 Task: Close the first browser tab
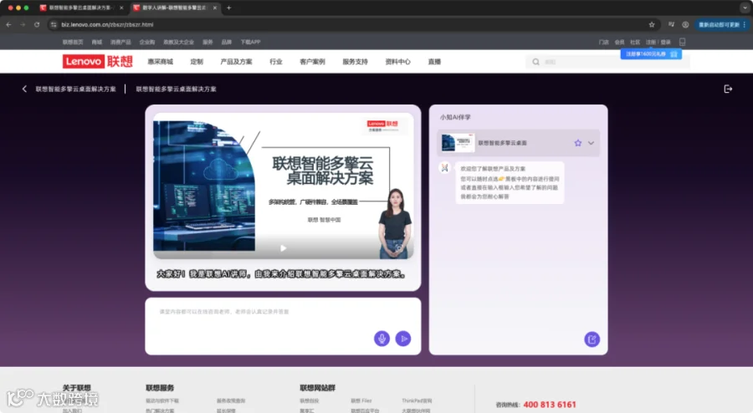pyautogui.click(x=121, y=8)
